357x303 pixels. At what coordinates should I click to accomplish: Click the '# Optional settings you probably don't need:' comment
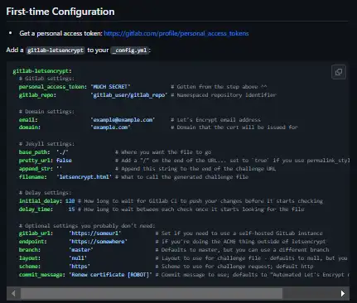point(87,226)
